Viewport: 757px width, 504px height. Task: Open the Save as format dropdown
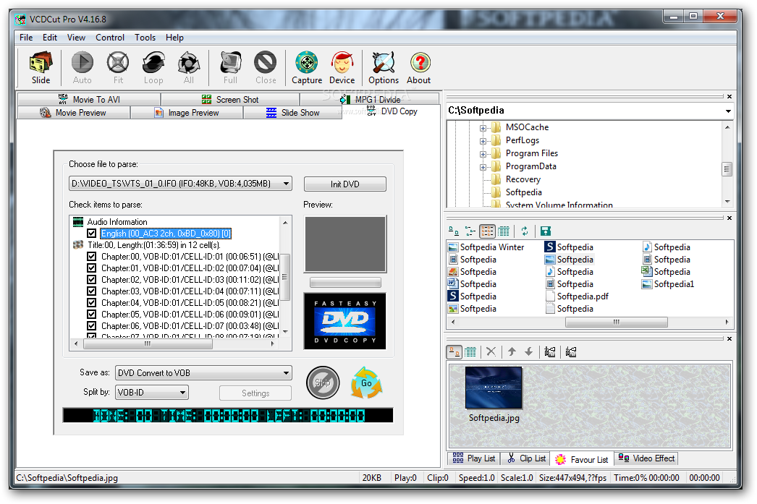(287, 373)
